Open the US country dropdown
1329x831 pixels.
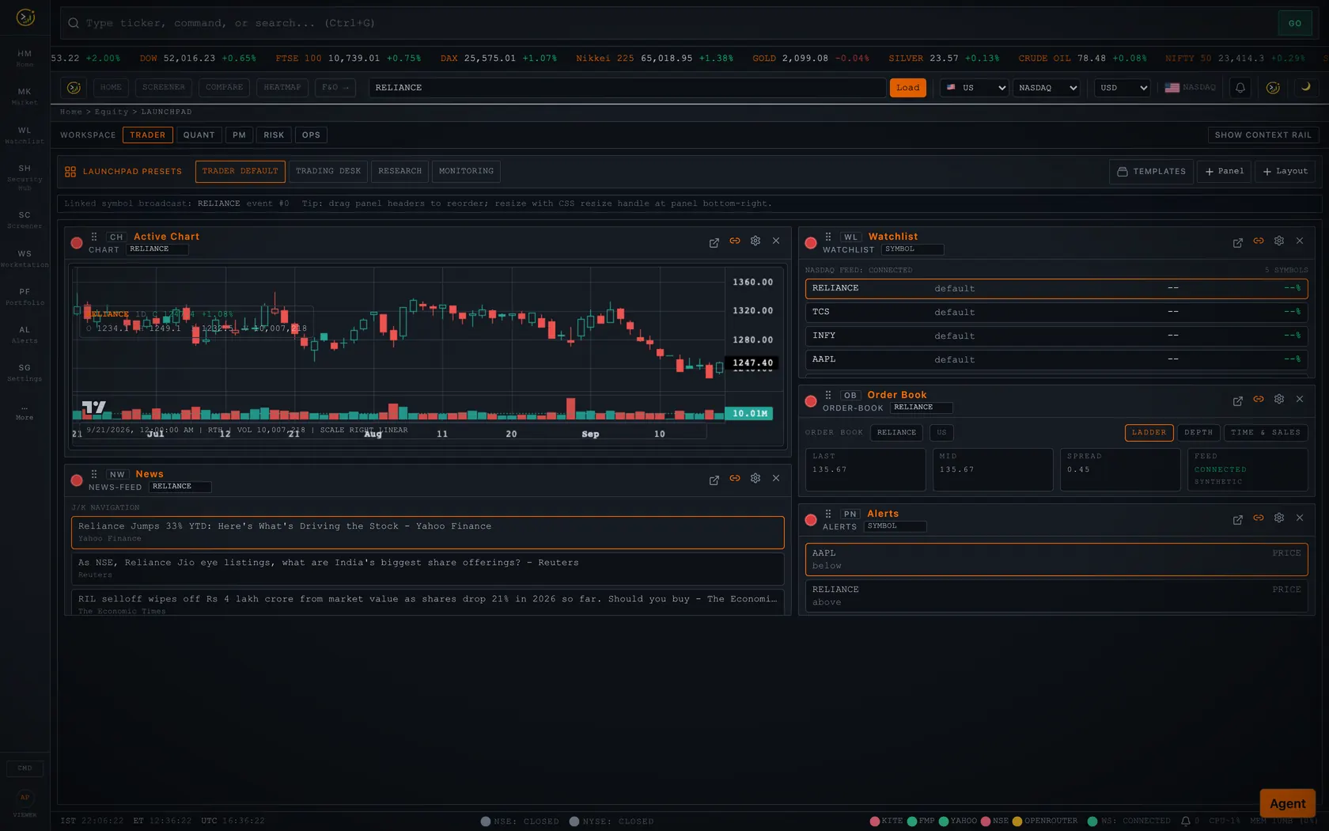(x=975, y=88)
